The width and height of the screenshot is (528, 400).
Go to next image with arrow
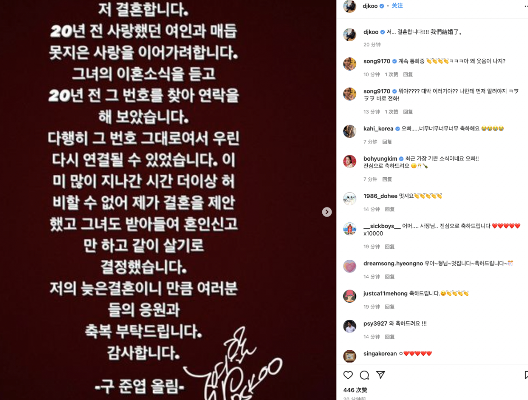pos(327,212)
